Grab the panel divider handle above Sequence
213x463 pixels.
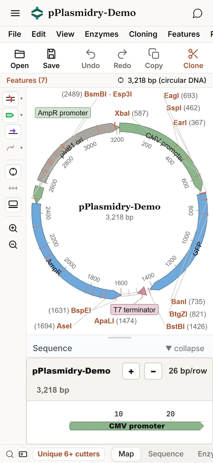click(120, 338)
